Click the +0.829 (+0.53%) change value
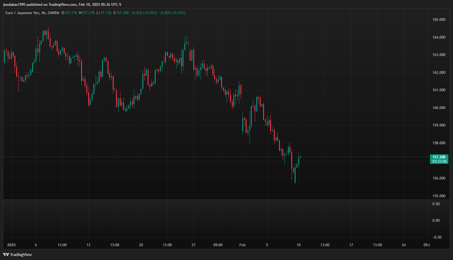The width and height of the screenshot is (453, 260). [172, 13]
